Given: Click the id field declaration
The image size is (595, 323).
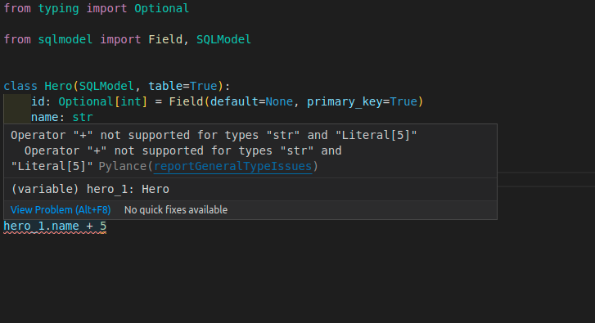Looking at the screenshot, I should pos(38,101).
